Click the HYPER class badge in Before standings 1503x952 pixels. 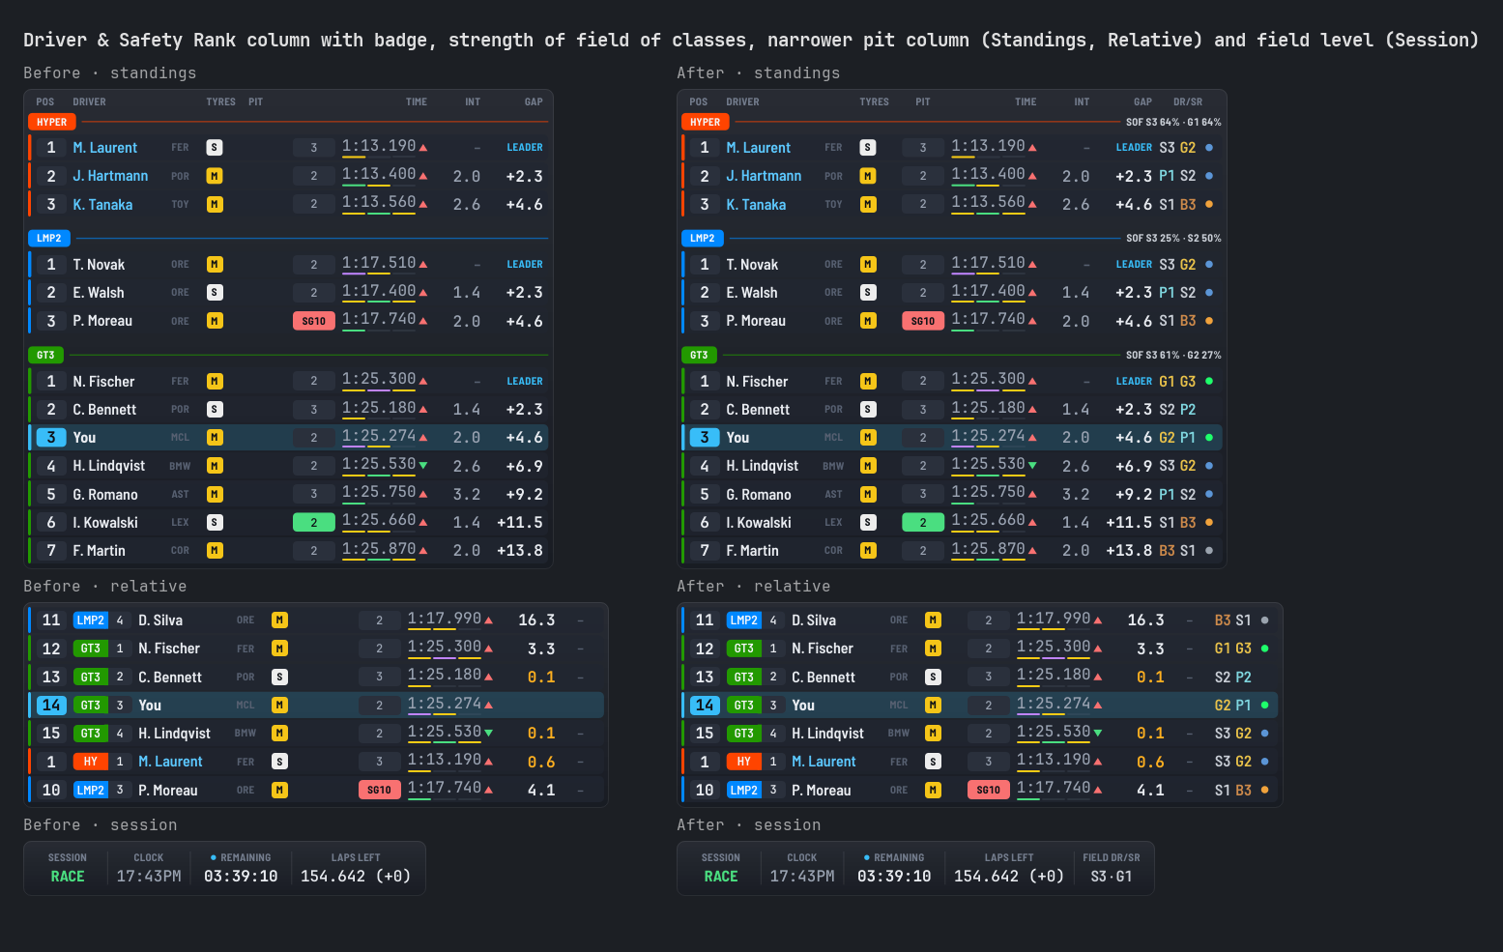coord(52,122)
